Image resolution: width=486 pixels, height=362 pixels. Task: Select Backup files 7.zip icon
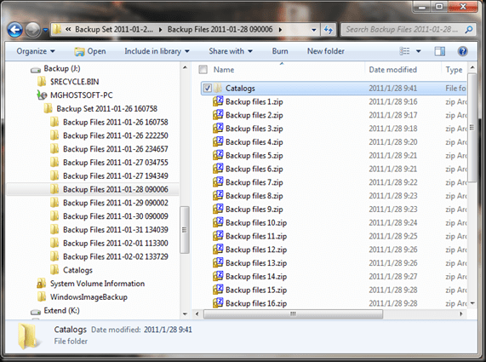218,182
